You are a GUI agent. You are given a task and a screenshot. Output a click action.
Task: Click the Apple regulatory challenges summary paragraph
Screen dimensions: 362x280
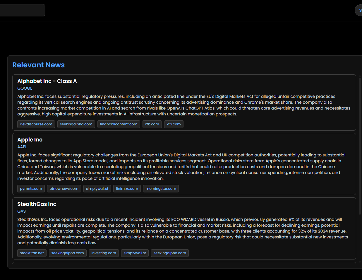tap(181, 167)
